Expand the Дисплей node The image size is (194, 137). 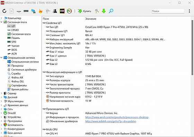1,97
